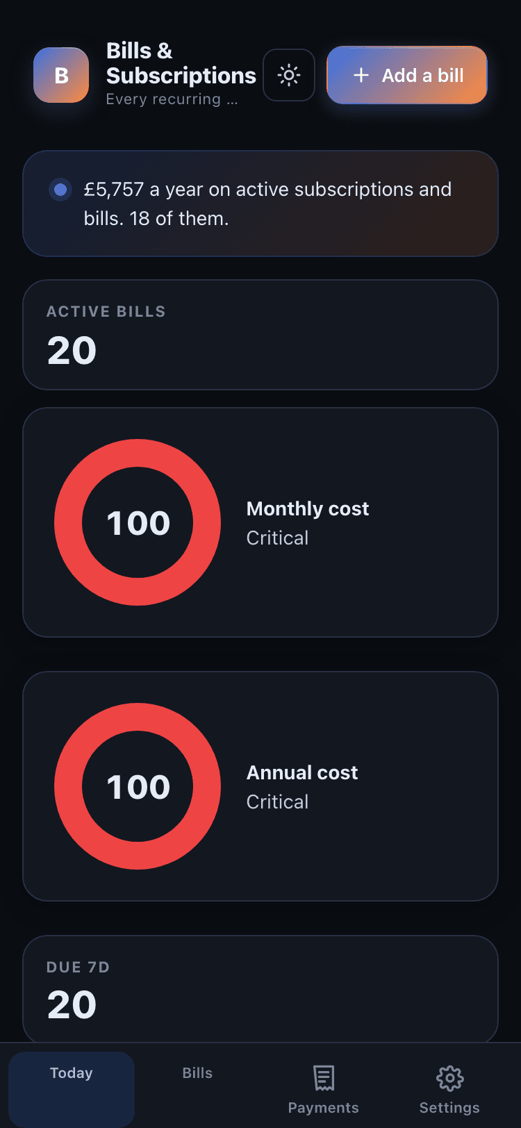The width and height of the screenshot is (521, 1128).
Task: Click the Add a bill button
Action: (x=407, y=75)
